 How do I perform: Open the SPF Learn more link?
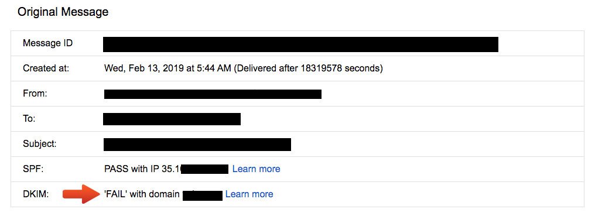tap(256, 169)
